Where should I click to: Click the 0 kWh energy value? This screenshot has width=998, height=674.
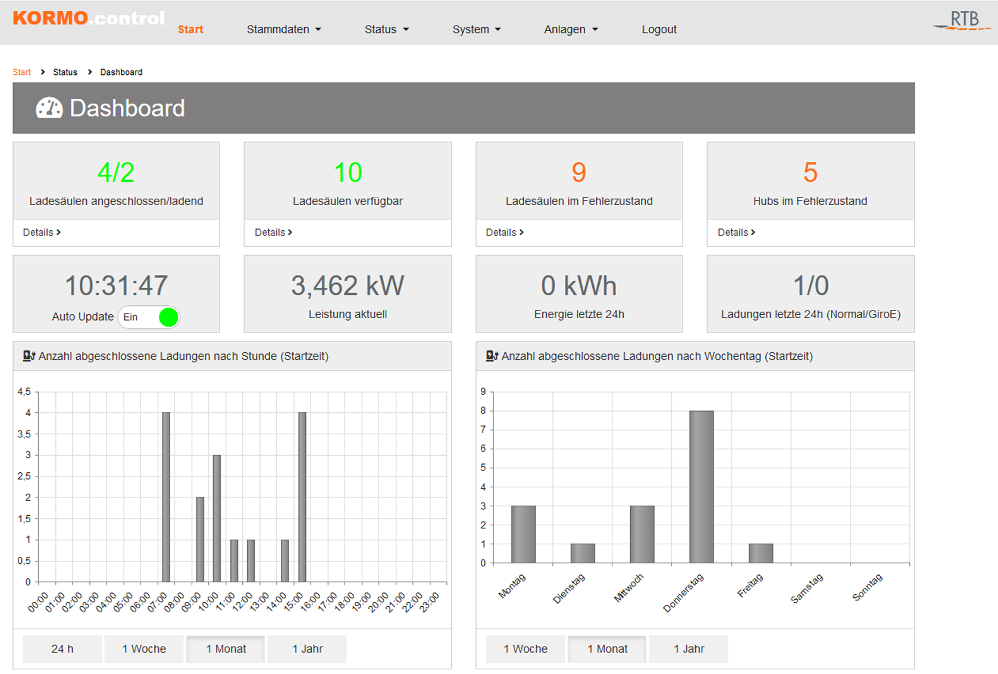(579, 286)
